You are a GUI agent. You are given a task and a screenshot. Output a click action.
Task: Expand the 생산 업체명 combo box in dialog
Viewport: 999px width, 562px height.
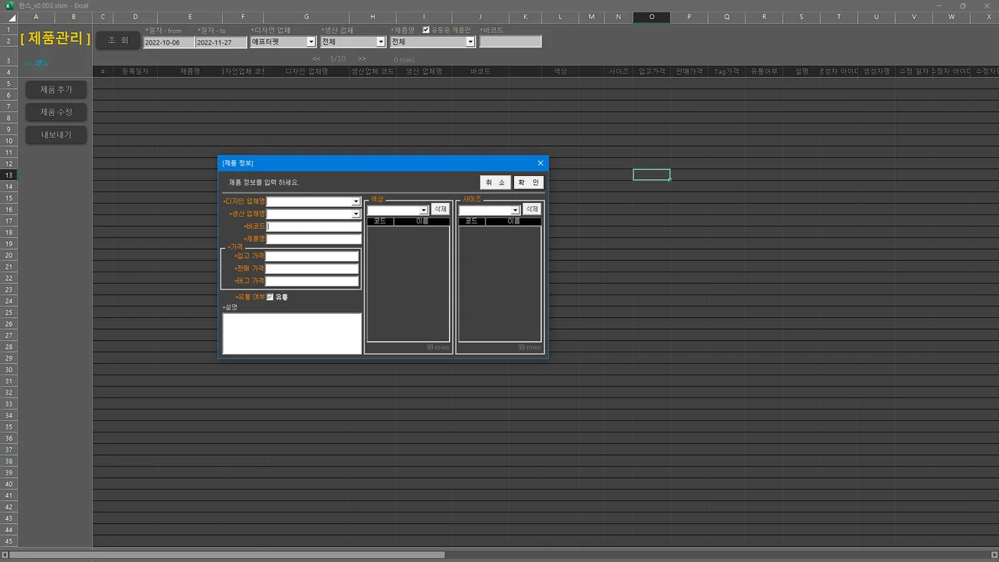[355, 214]
